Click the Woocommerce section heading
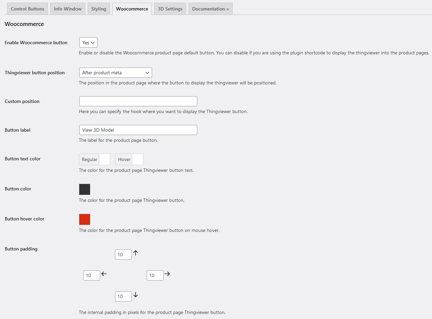432x319 pixels. 24,24
